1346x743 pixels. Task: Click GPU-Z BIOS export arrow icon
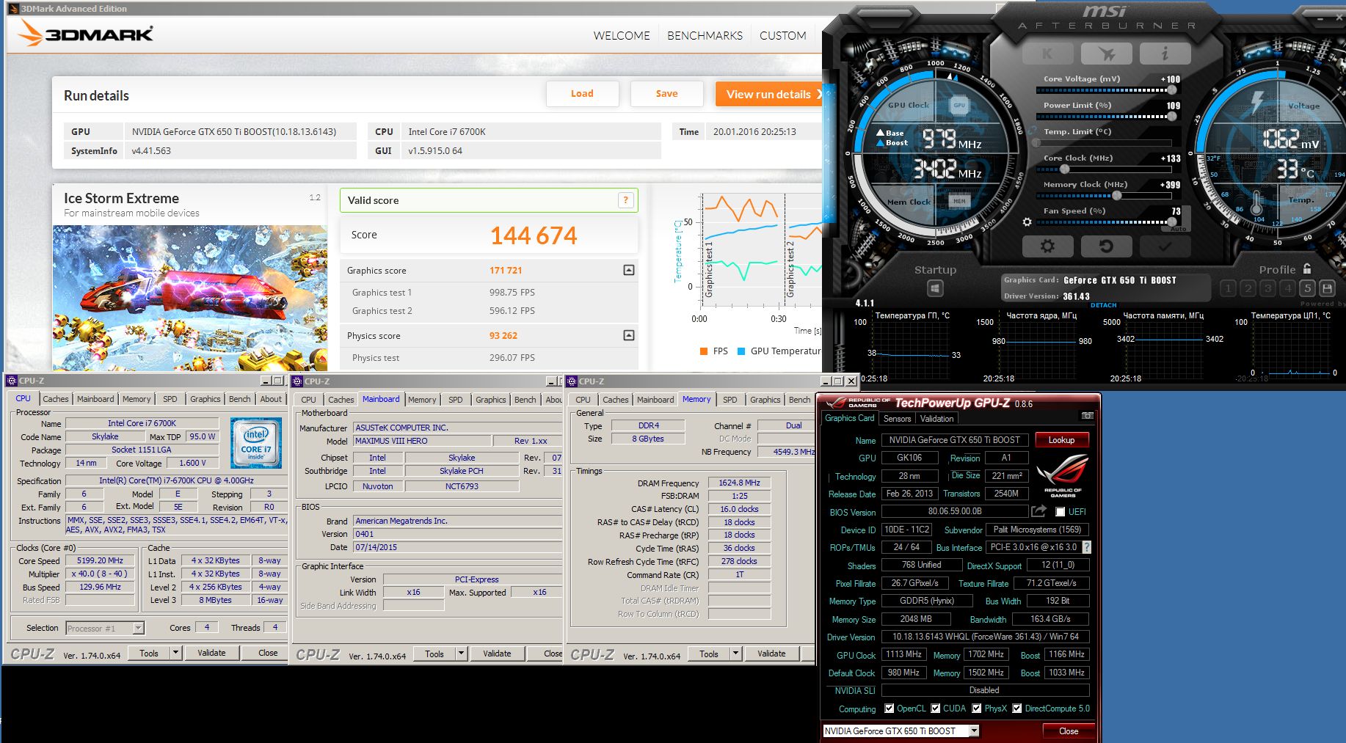(1038, 511)
